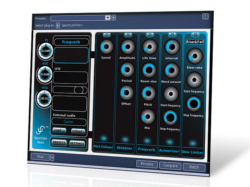The width and height of the screenshot is (250, 187).
Task: Click the Carrier external audio field
Action: pyautogui.click(x=69, y=122)
